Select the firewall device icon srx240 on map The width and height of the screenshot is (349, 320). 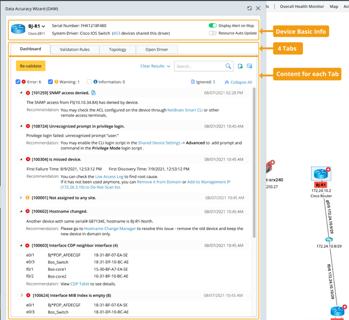click(x=270, y=167)
